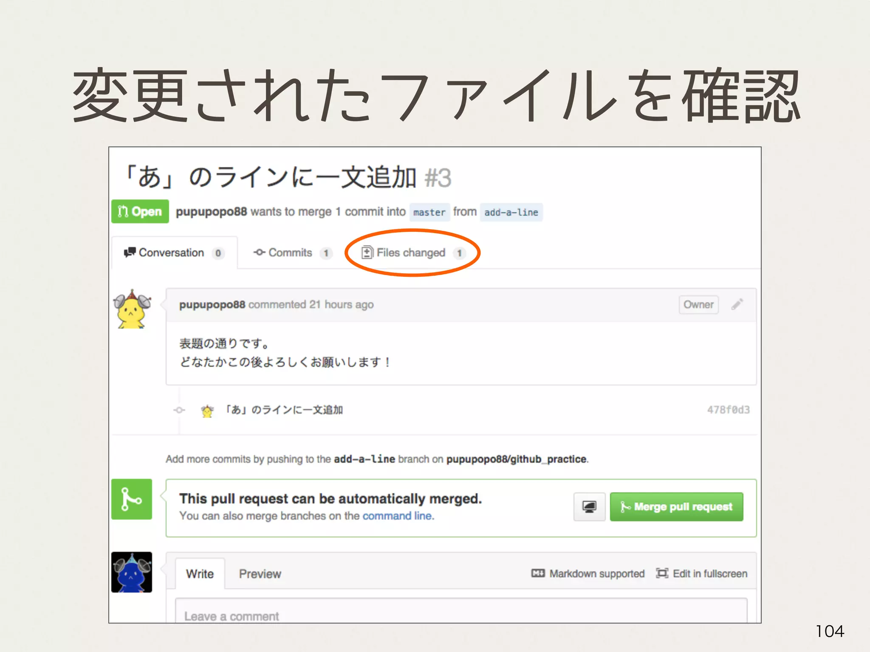Screen dimensions: 870x652
Task: Open commit hash 478f0d3
Action: click(728, 410)
